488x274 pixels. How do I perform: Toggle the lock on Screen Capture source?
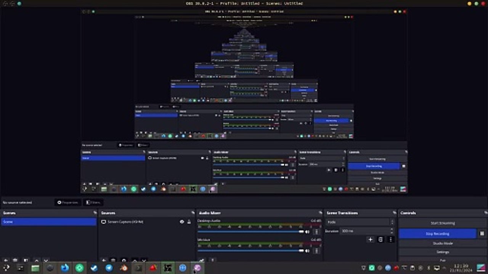[x=189, y=221]
